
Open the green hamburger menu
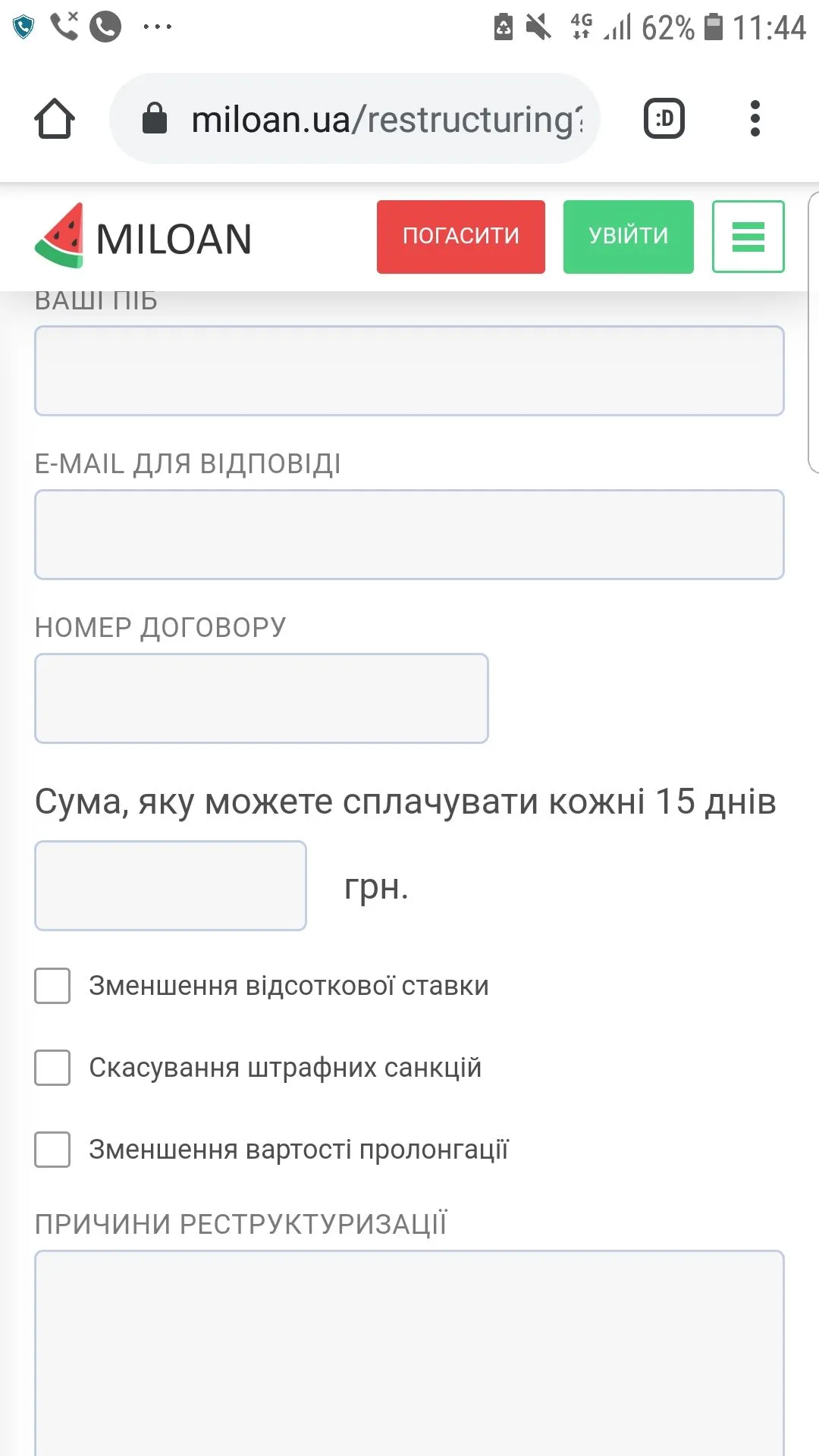point(748,237)
